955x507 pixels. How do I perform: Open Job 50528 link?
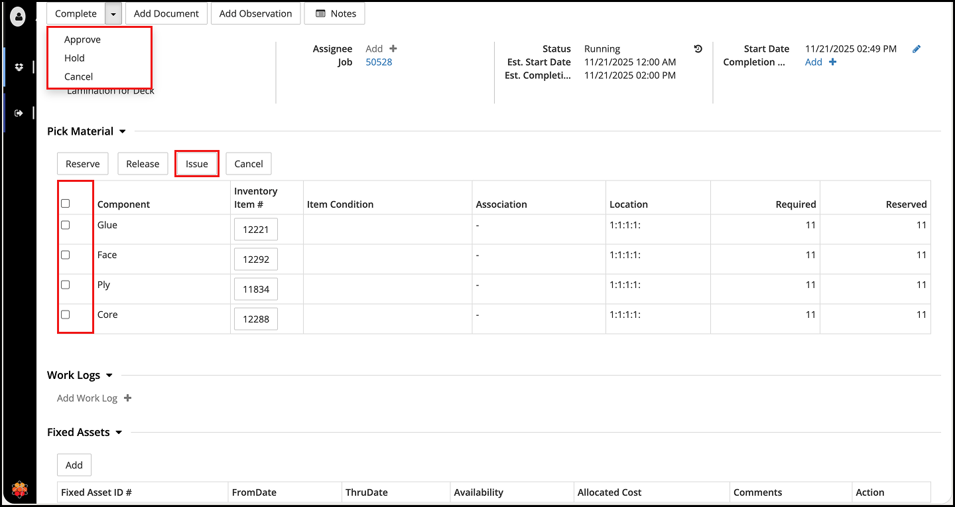379,62
